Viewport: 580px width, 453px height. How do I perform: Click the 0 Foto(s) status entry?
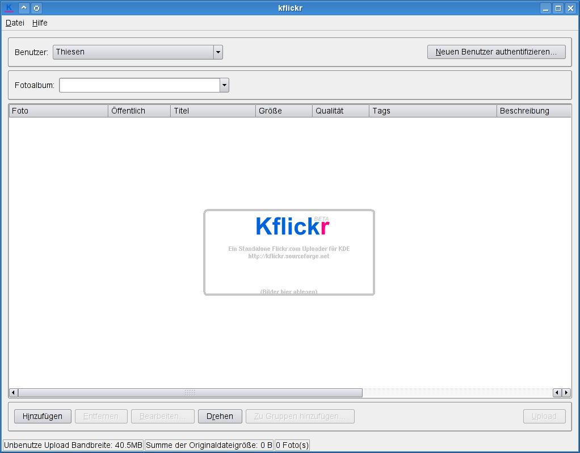[x=292, y=445]
